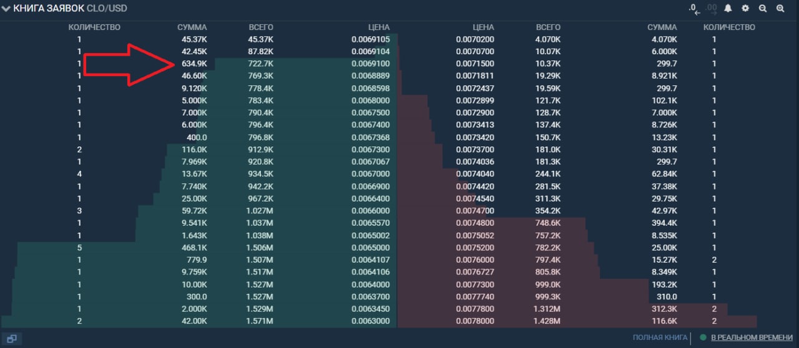Open the ПОЛНАЯ КНИГА full book link
This screenshot has height=348, width=799.
(x=660, y=337)
